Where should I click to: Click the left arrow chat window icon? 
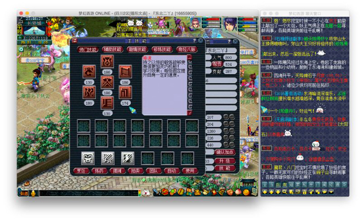click(x=264, y=192)
